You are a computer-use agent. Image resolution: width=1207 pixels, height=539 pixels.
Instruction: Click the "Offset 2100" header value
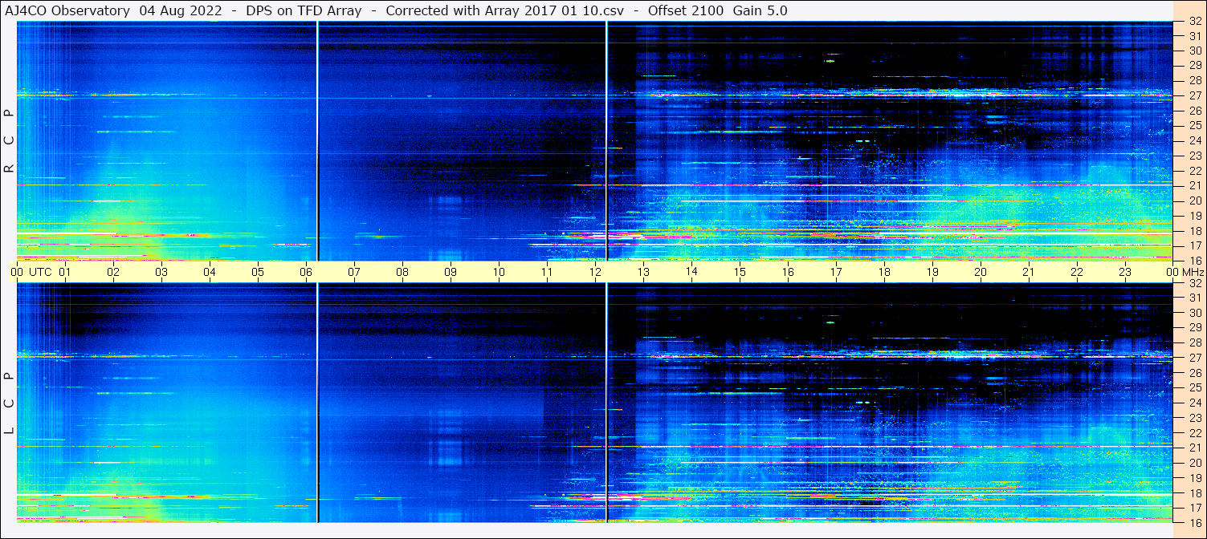pyautogui.click(x=686, y=10)
